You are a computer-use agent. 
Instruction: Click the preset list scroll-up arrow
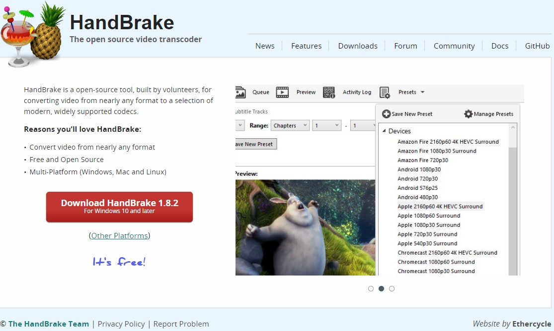tap(513, 128)
